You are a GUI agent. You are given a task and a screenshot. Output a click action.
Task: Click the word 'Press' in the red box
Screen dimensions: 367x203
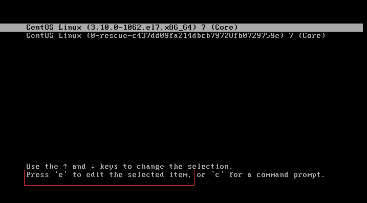click(x=37, y=175)
